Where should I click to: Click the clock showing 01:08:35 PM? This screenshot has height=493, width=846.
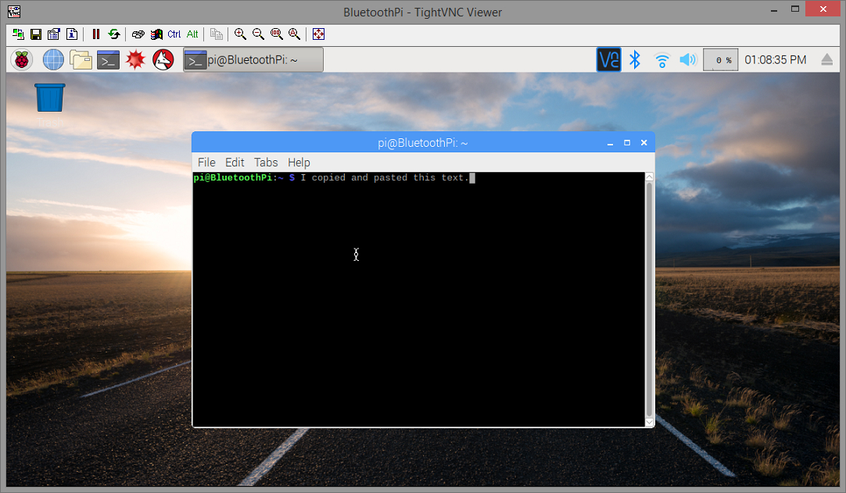click(776, 60)
